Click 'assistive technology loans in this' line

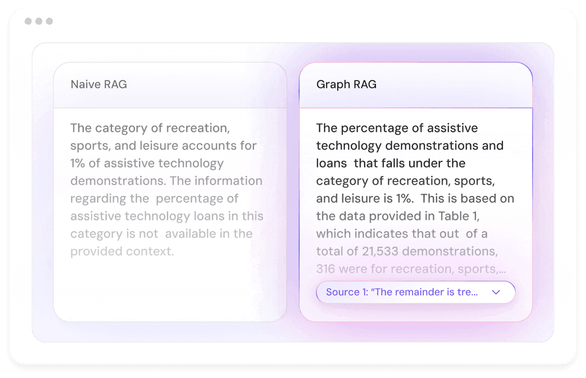(x=167, y=216)
